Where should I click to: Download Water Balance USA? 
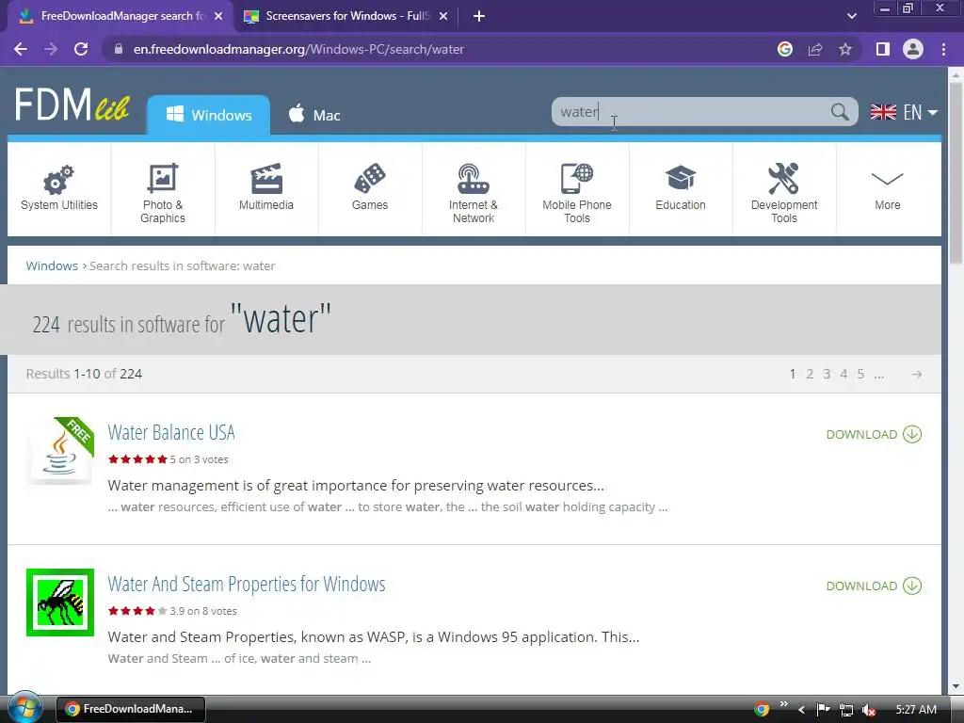coord(874,434)
